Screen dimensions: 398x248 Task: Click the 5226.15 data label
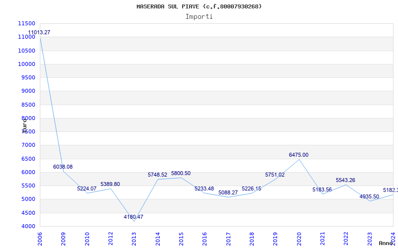tap(251, 188)
